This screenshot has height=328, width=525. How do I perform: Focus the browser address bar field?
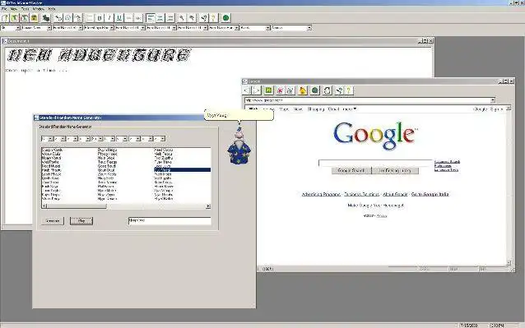point(368,100)
